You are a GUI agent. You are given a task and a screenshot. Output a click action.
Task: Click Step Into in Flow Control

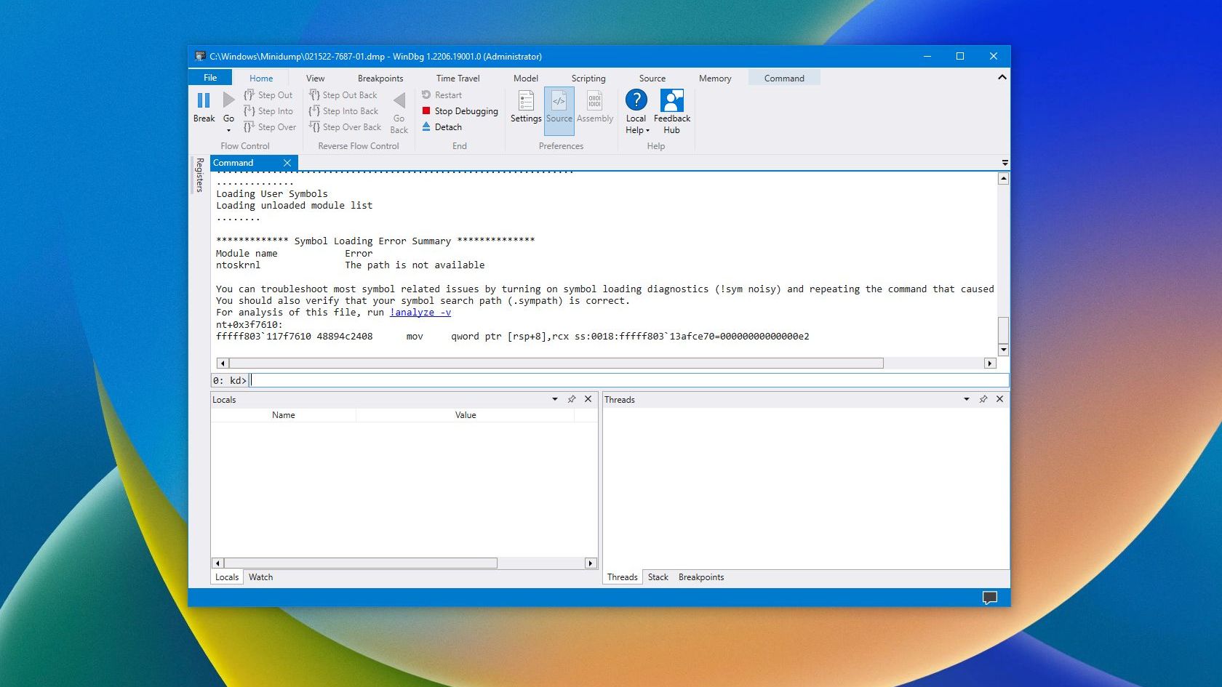coord(268,111)
